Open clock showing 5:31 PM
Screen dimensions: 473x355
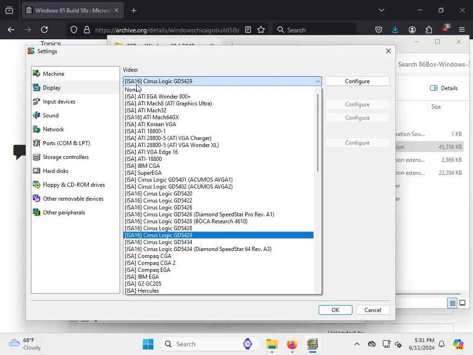coord(421,344)
